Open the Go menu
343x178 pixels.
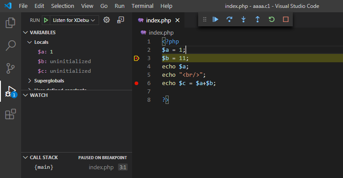tap(104, 6)
